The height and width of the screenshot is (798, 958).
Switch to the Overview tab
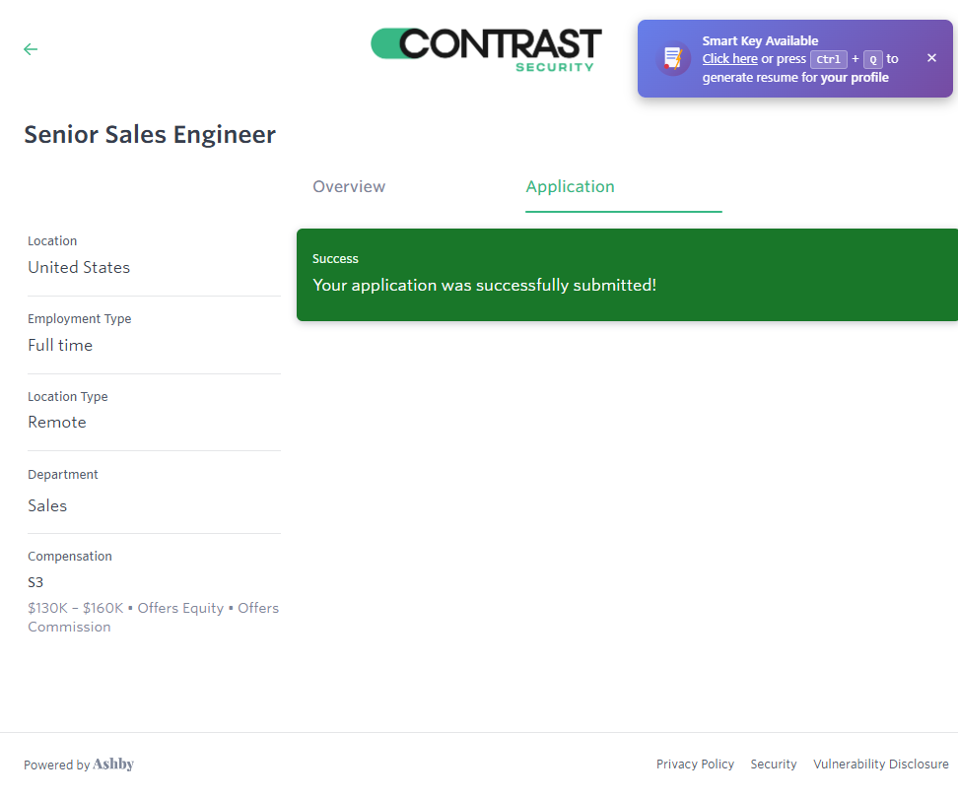pyautogui.click(x=349, y=187)
